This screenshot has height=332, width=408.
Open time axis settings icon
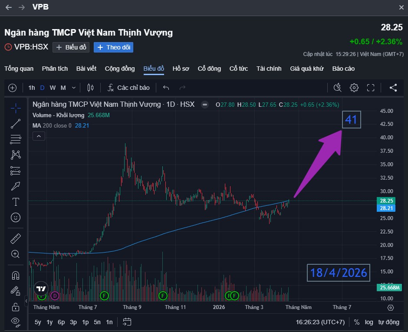(391, 308)
